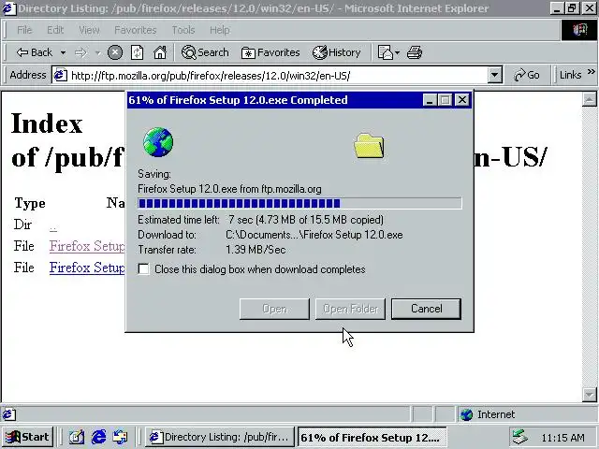The width and height of the screenshot is (599, 449).
Task: Click the system tray network icon
Action: [520, 437]
